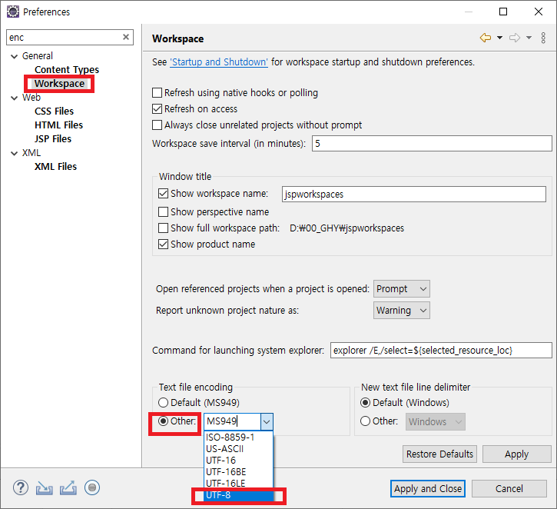Select Other text file encoding radio button

tap(164, 421)
